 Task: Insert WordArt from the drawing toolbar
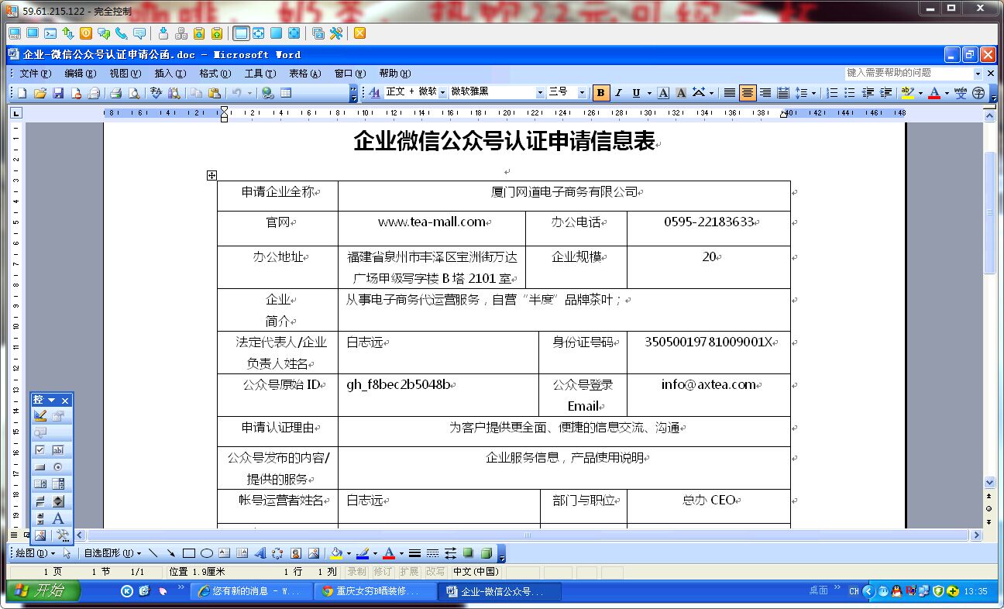pos(260,553)
